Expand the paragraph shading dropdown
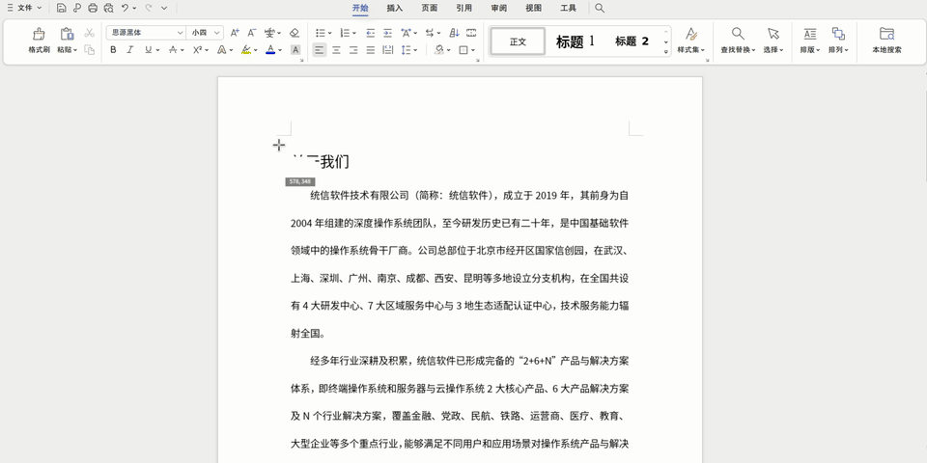The image size is (927, 463). tap(449, 51)
